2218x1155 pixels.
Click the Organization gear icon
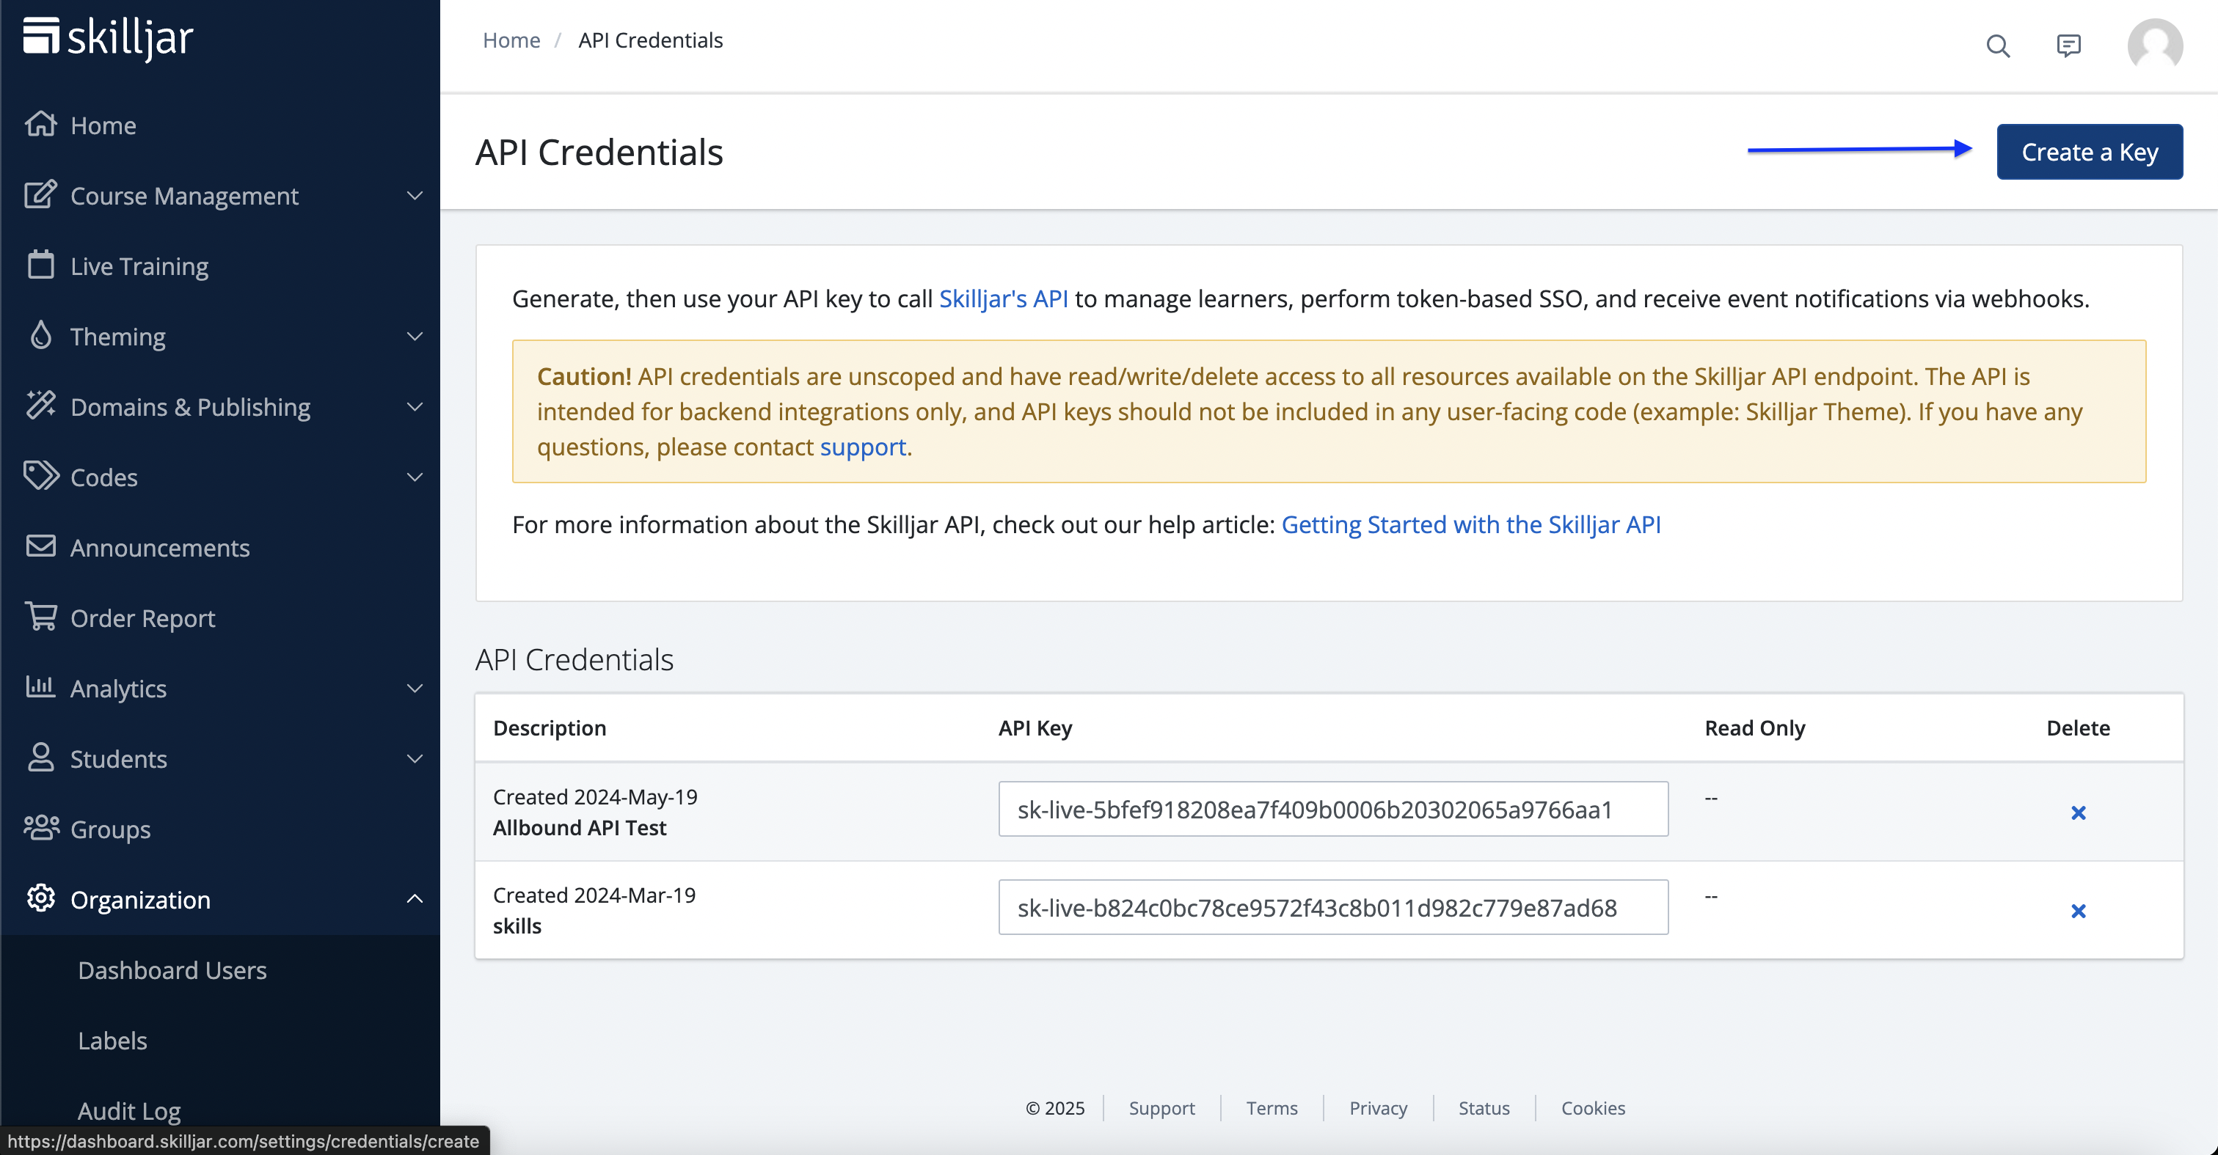click(x=40, y=898)
